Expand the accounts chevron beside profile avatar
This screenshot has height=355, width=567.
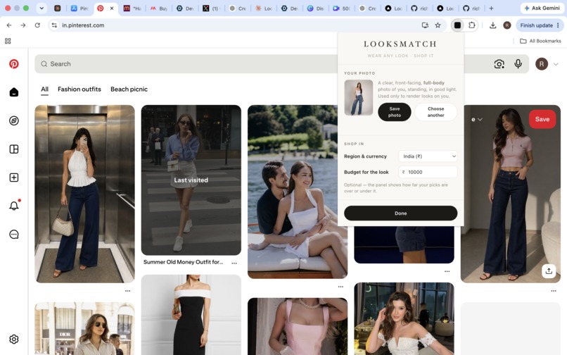[x=556, y=64]
